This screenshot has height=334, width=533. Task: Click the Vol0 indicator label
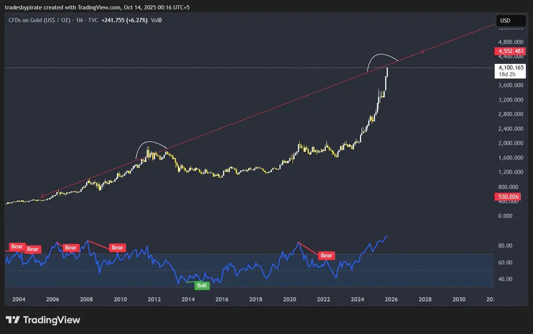click(x=156, y=20)
